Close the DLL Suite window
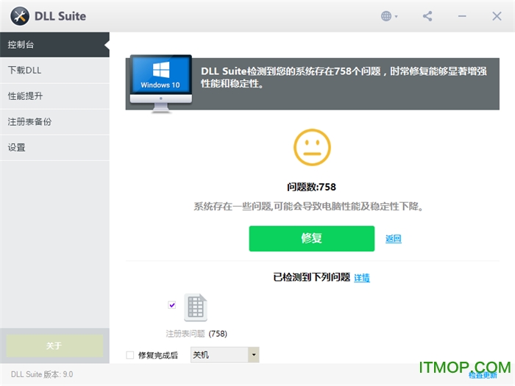The width and height of the screenshot is (515, 386). pyautogui.click(x=497, y=16)
